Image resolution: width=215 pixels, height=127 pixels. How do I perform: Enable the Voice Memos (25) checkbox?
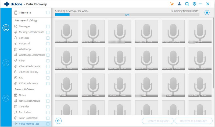coord(48,124)
